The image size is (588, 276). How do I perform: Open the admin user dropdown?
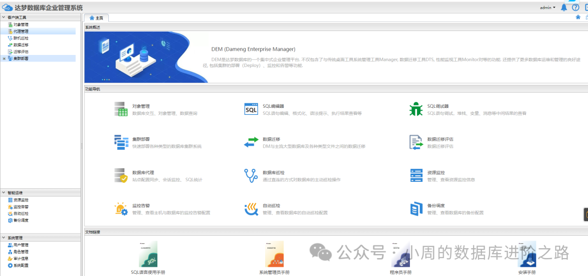(548, 8)
